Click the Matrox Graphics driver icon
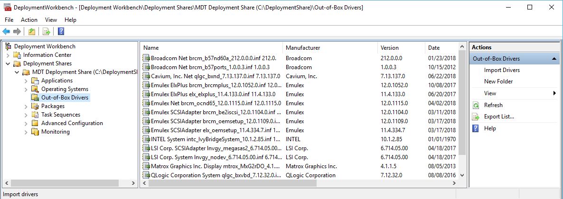563x199 pixels. point(147,166)
